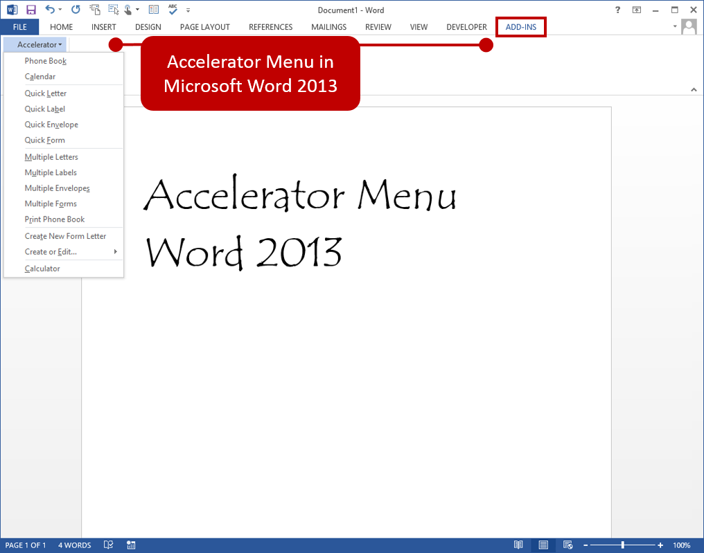
Task: Open the REFERENCES tab
Action: [x=271, y=27]
